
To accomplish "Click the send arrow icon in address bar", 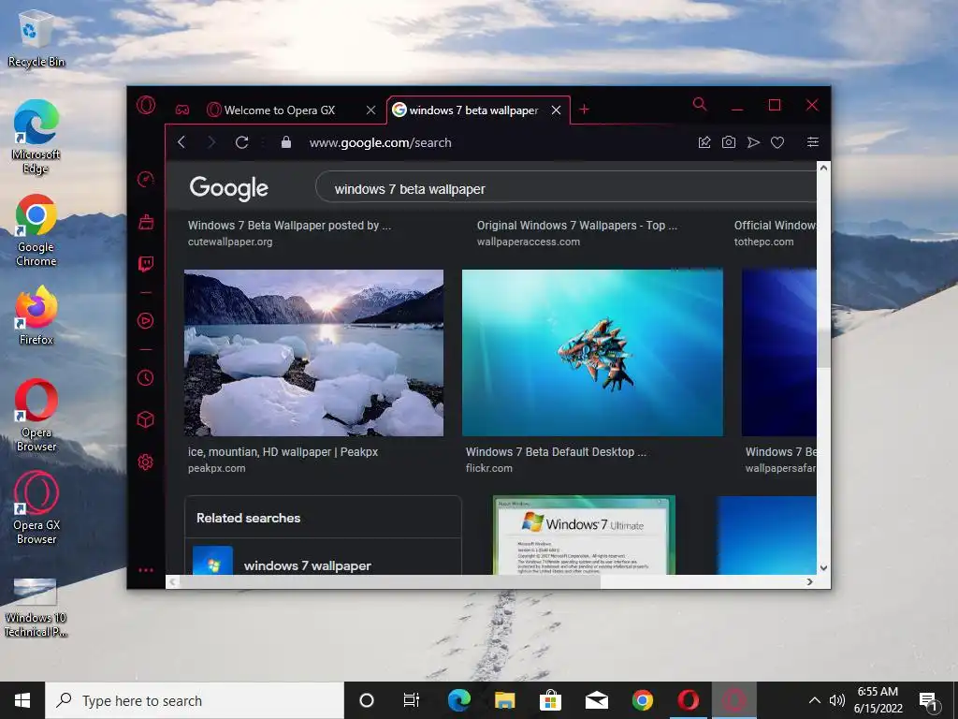I will point(753,142).
